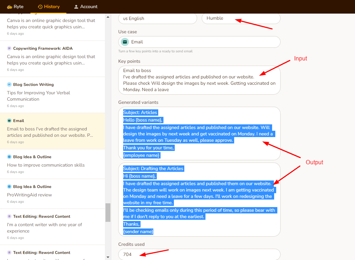
Task: Open the Humble tone dropdown
Action: (241, 19)
